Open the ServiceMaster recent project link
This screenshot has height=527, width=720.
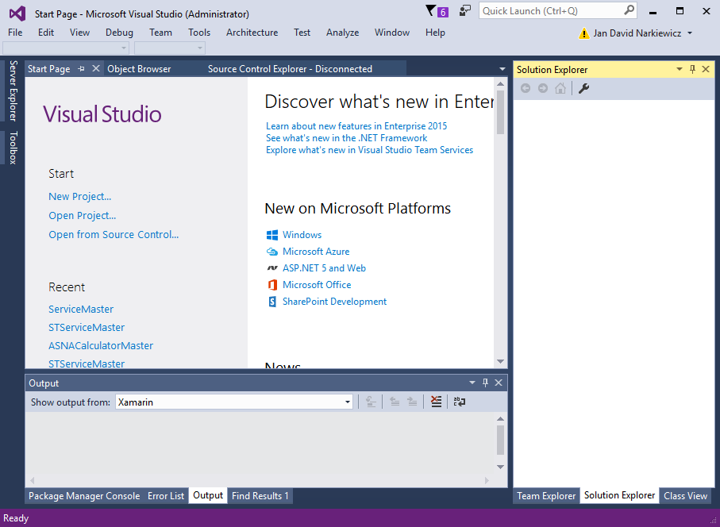coord(80,309)
